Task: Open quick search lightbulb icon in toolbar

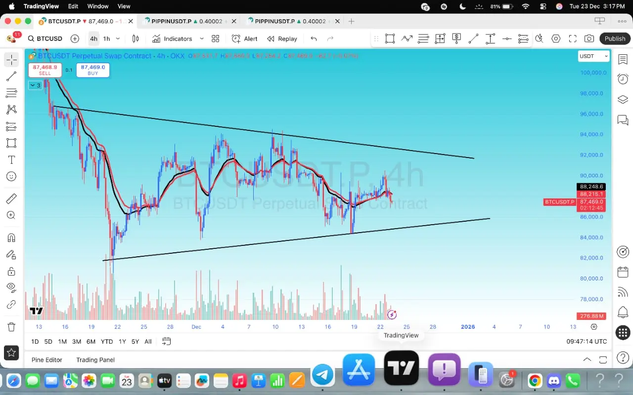Action: [x=539, y=39]
